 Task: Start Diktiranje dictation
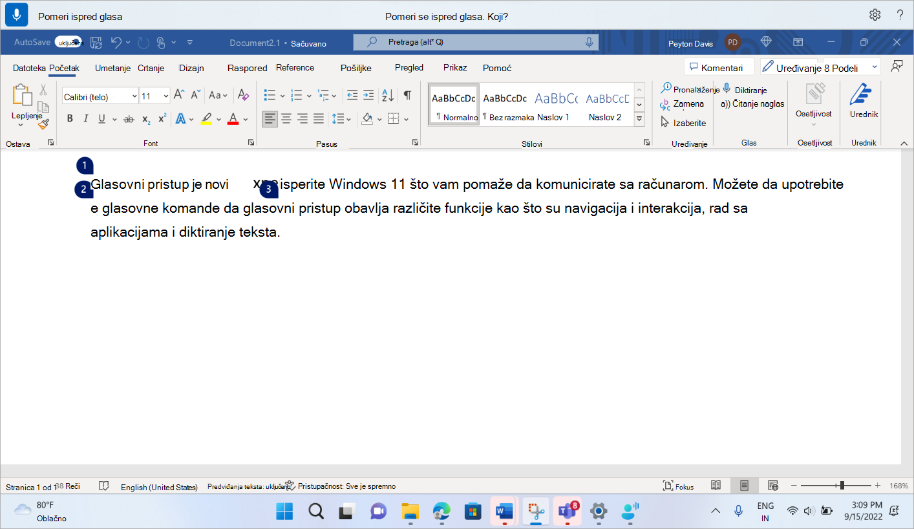pos(744,90)
